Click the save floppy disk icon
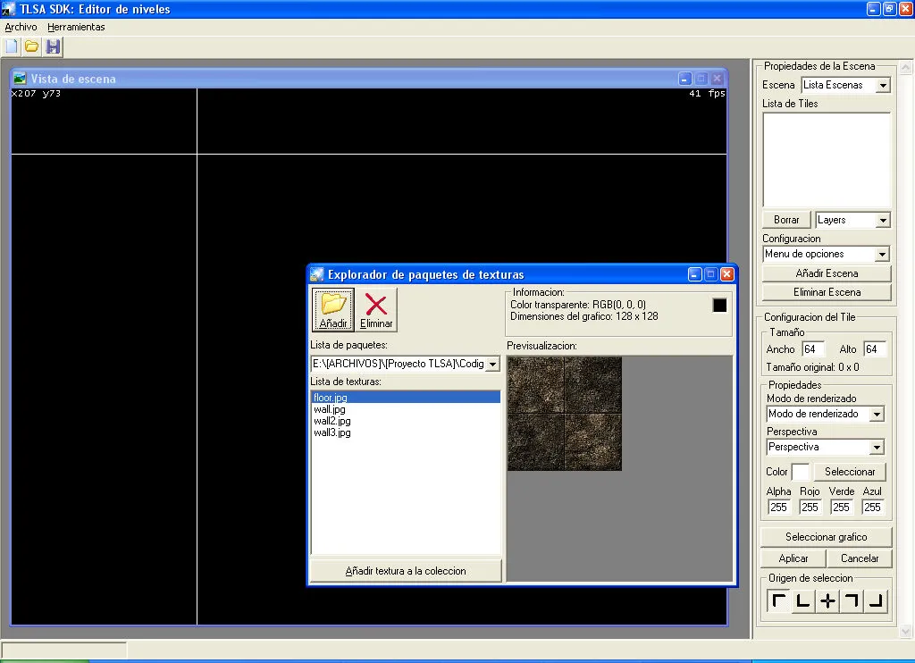Screen dimensions: 915x663 (53, 46)
